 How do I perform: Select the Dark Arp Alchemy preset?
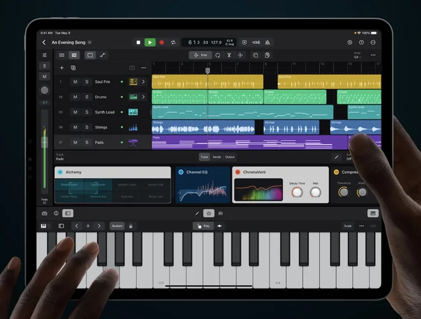127,197
